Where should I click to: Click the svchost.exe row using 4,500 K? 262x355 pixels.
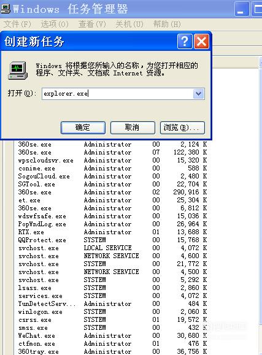coord(112,272)
